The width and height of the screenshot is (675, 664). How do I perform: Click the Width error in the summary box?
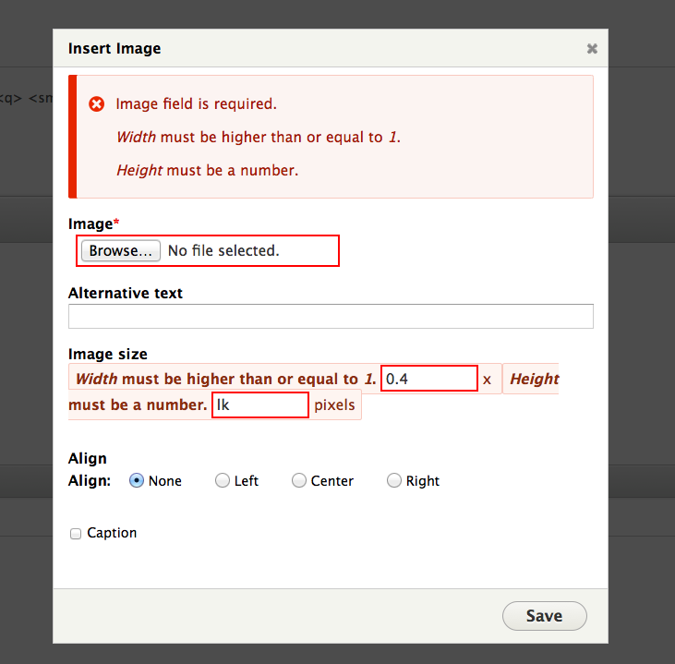259,137
